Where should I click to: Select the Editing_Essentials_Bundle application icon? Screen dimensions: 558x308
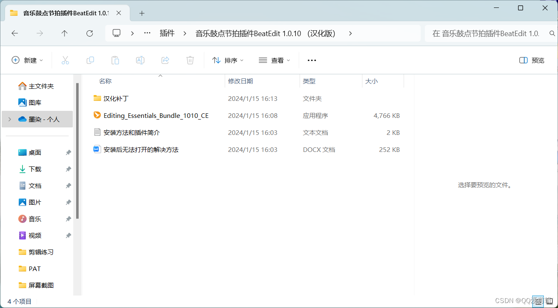pyautogui.click(x=97, y=115)
